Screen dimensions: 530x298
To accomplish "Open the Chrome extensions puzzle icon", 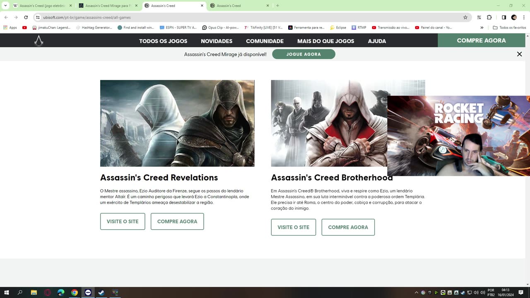I will (489, 17).
